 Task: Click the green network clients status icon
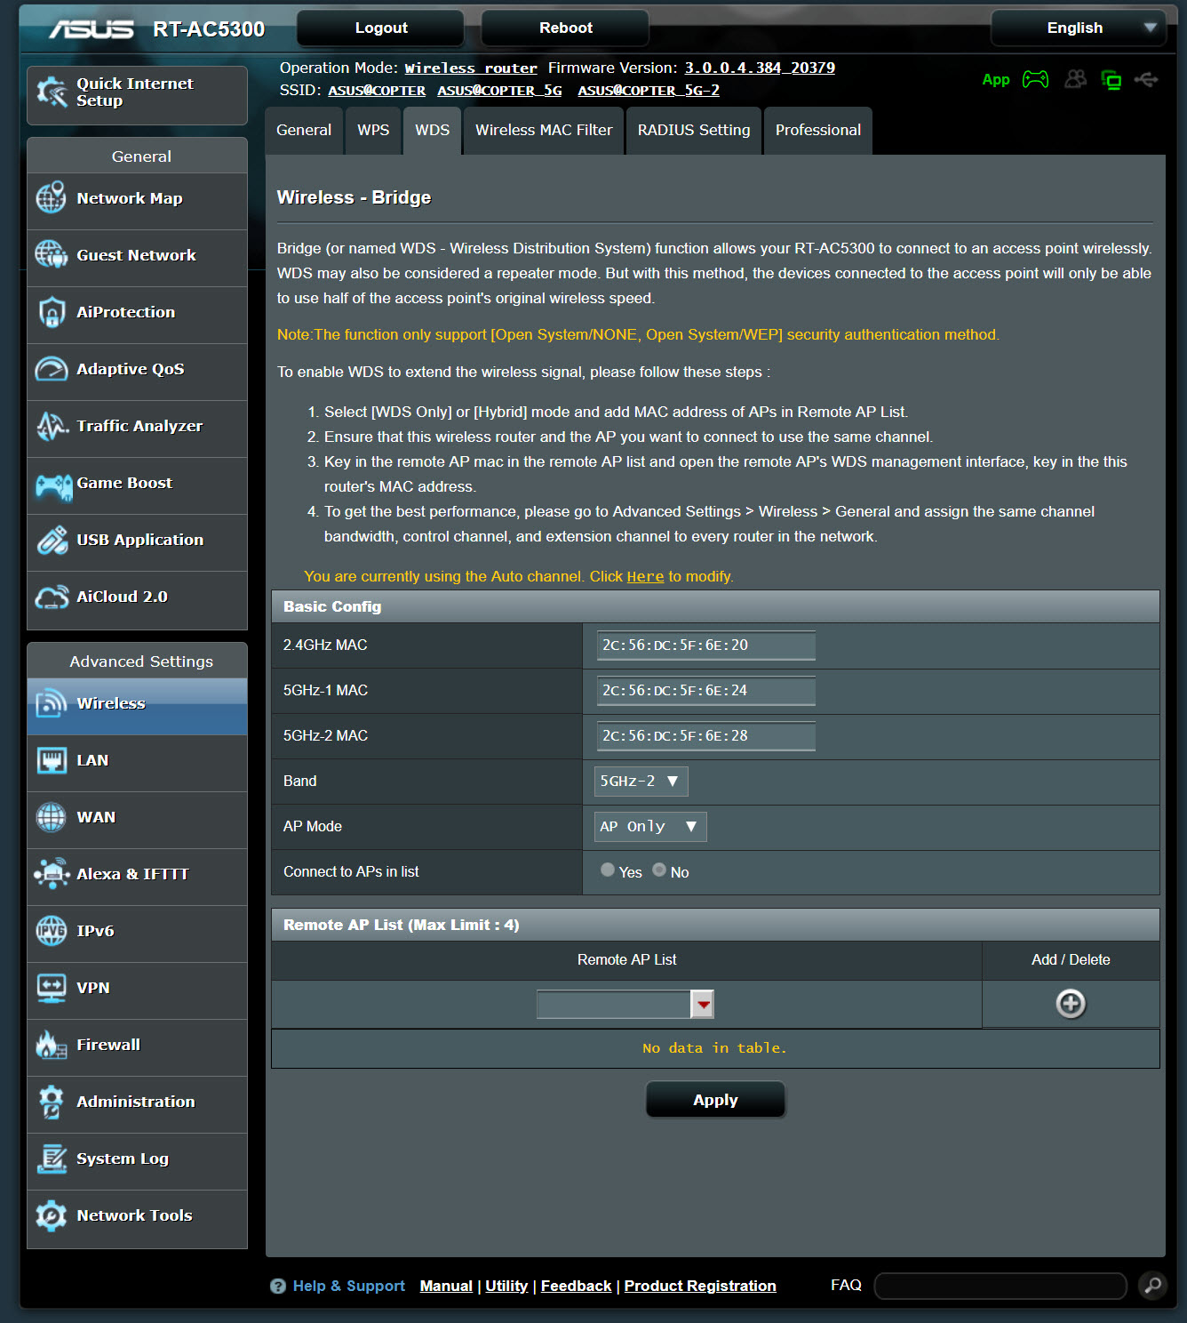click(1111, 80)
